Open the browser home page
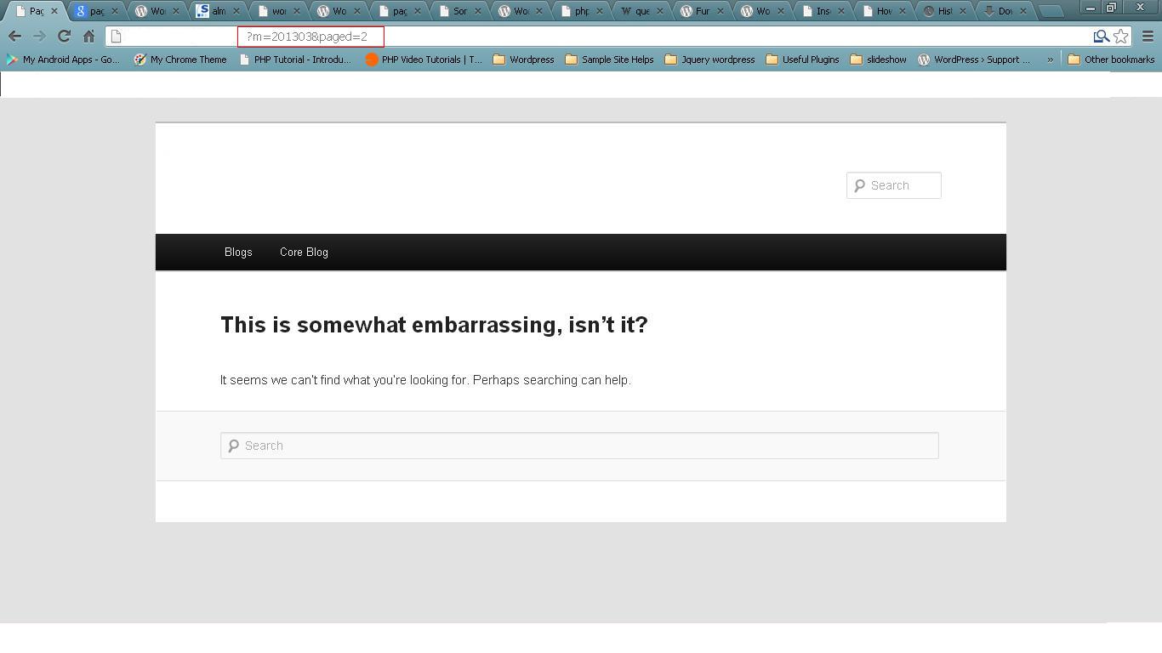The width and height of the screenshot is (1162, 653). click(x=88, y=36)
